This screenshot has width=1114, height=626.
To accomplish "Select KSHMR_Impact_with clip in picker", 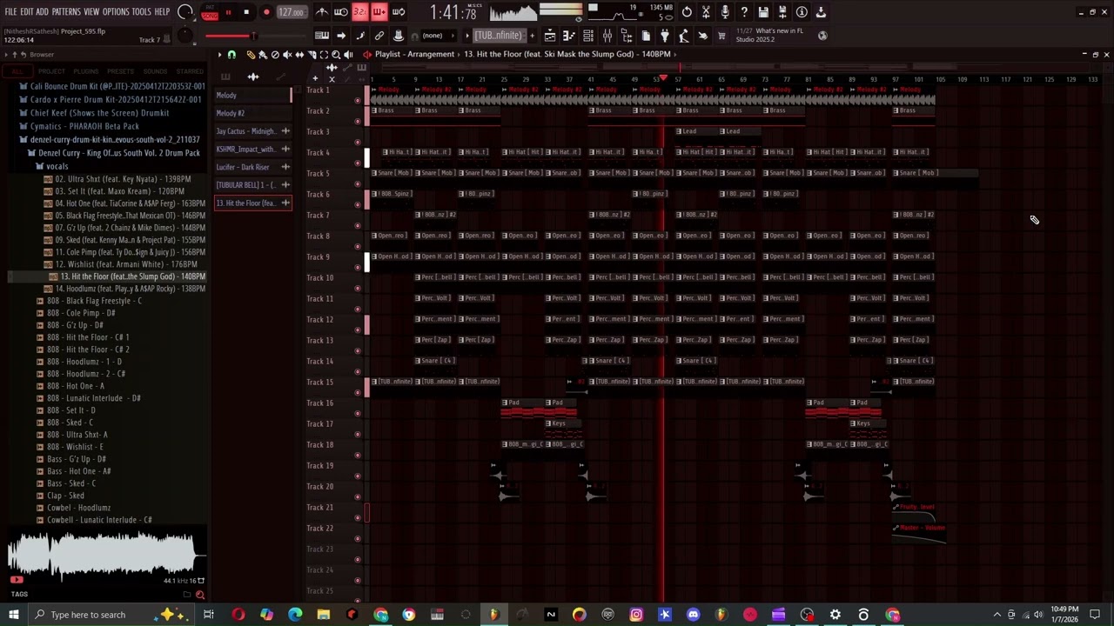I will [x=253, y=149].
